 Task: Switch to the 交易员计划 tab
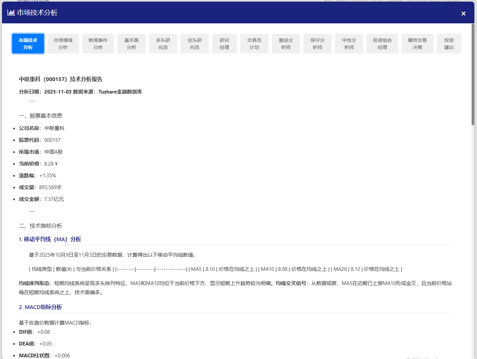(x=254, y=43)
